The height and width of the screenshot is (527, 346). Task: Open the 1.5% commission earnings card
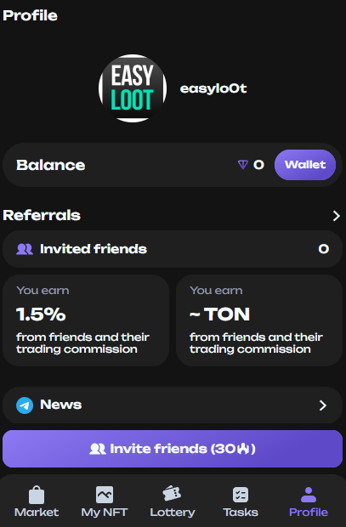(x=86, y=320)
